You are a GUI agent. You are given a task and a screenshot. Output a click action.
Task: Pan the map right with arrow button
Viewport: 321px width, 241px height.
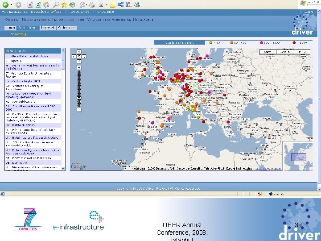point(84,57)
